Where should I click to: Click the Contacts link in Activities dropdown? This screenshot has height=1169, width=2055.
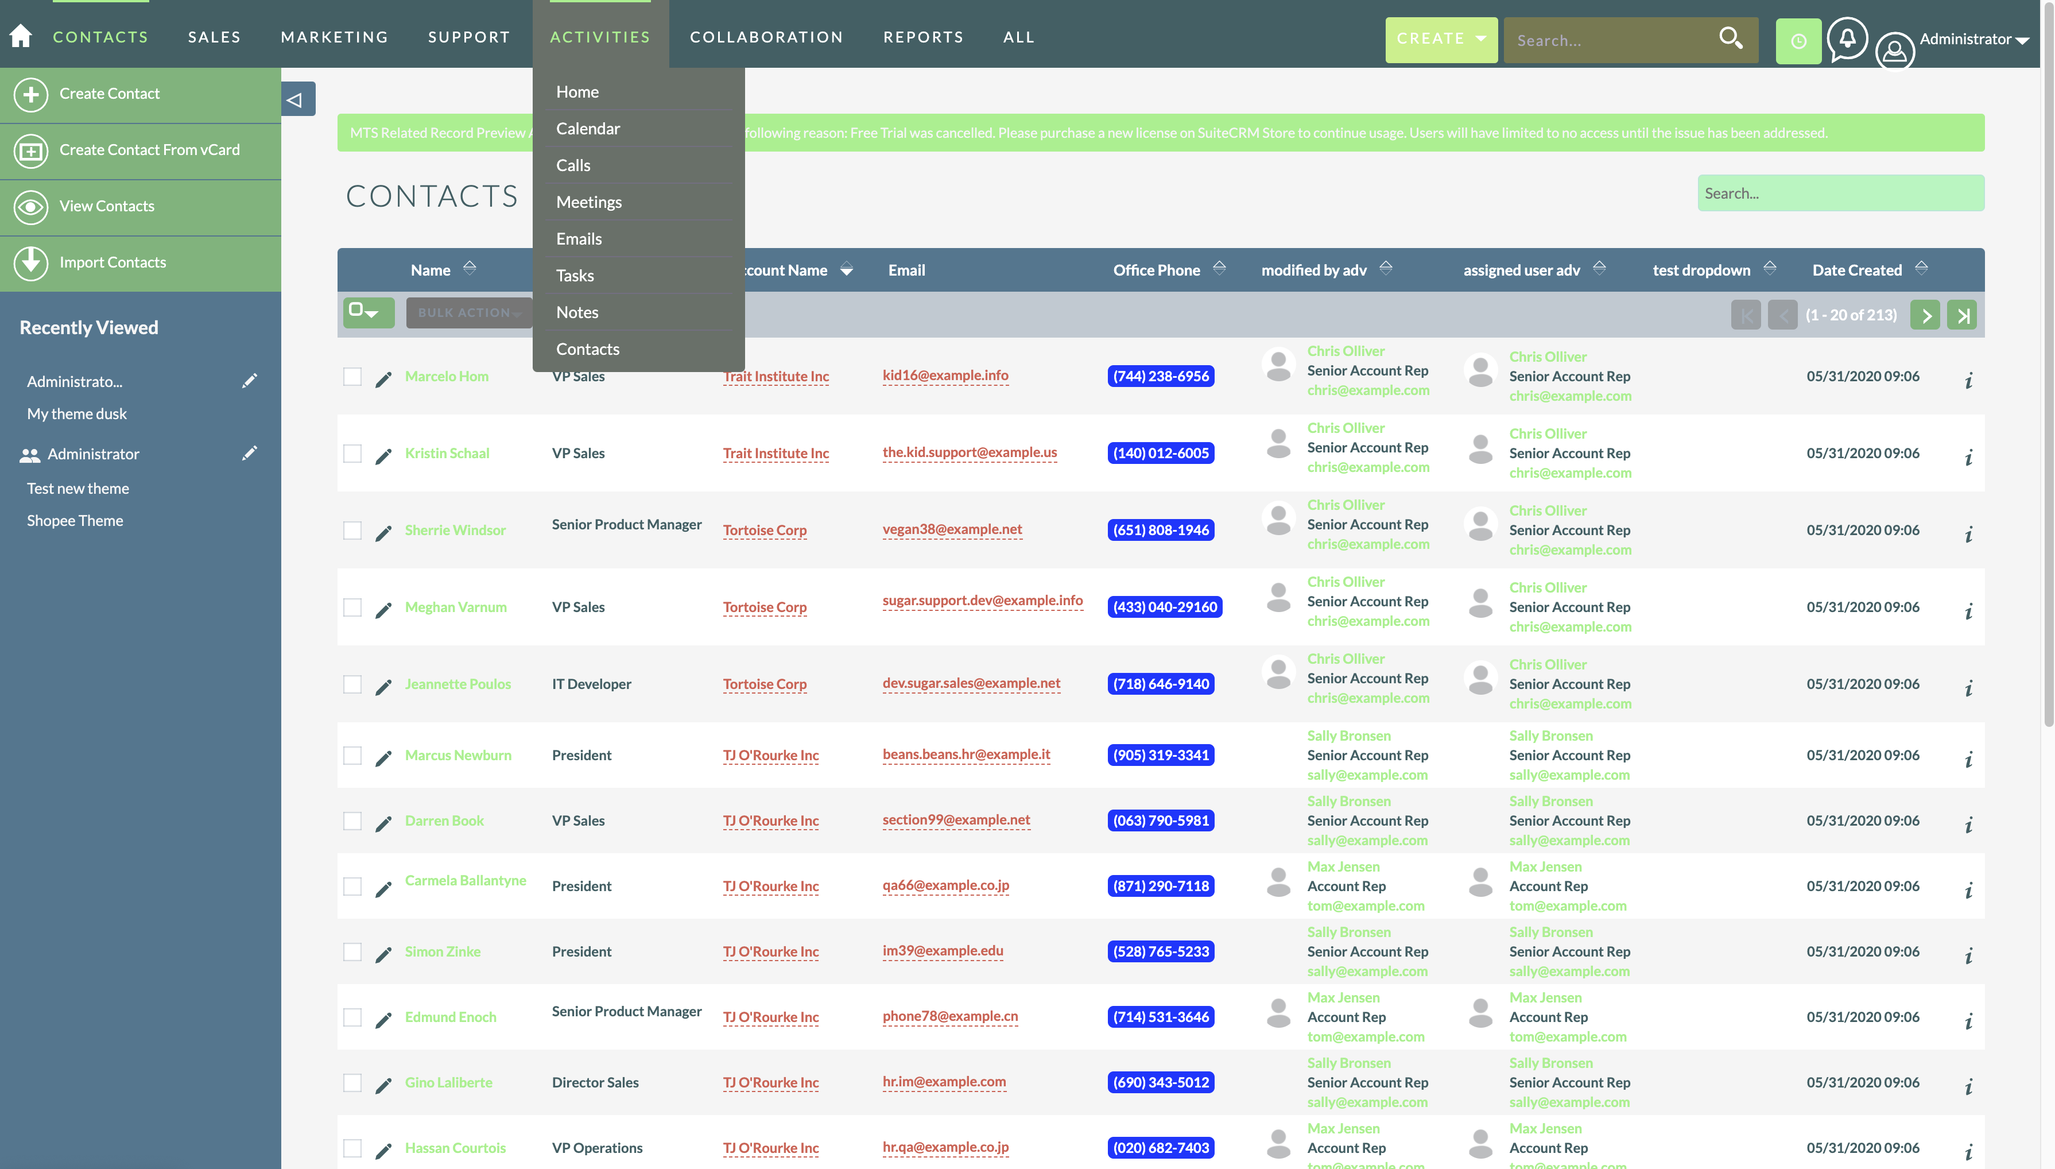(x=587, y=349)
